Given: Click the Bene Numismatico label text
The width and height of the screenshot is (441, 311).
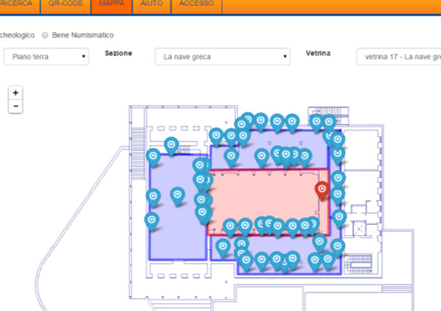Looking at the screenshot, I should pos(82,35).
